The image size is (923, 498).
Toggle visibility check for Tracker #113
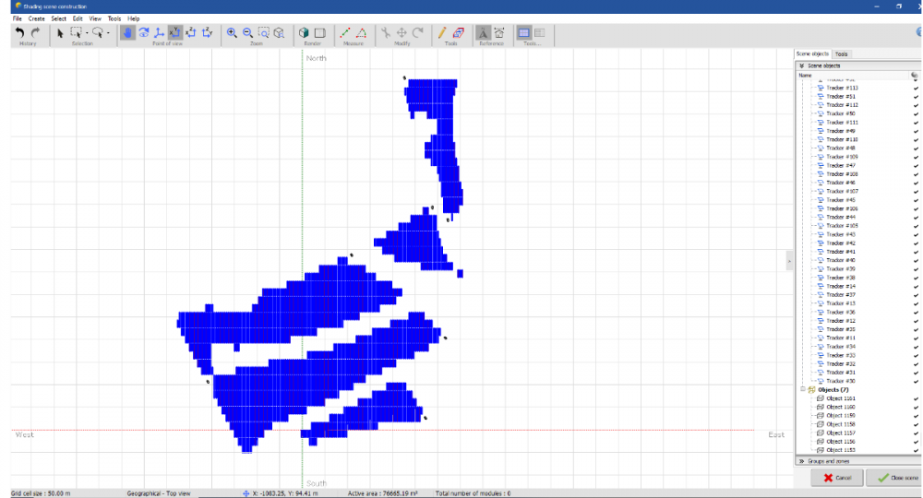pyautogui.click(x=916, y=88)
